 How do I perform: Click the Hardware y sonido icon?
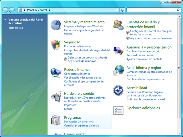pos(56,96)
